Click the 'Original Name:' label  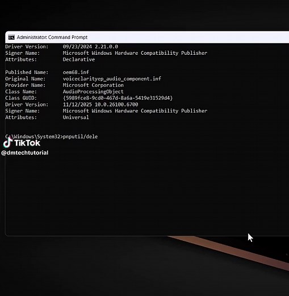tap(26, 79)
